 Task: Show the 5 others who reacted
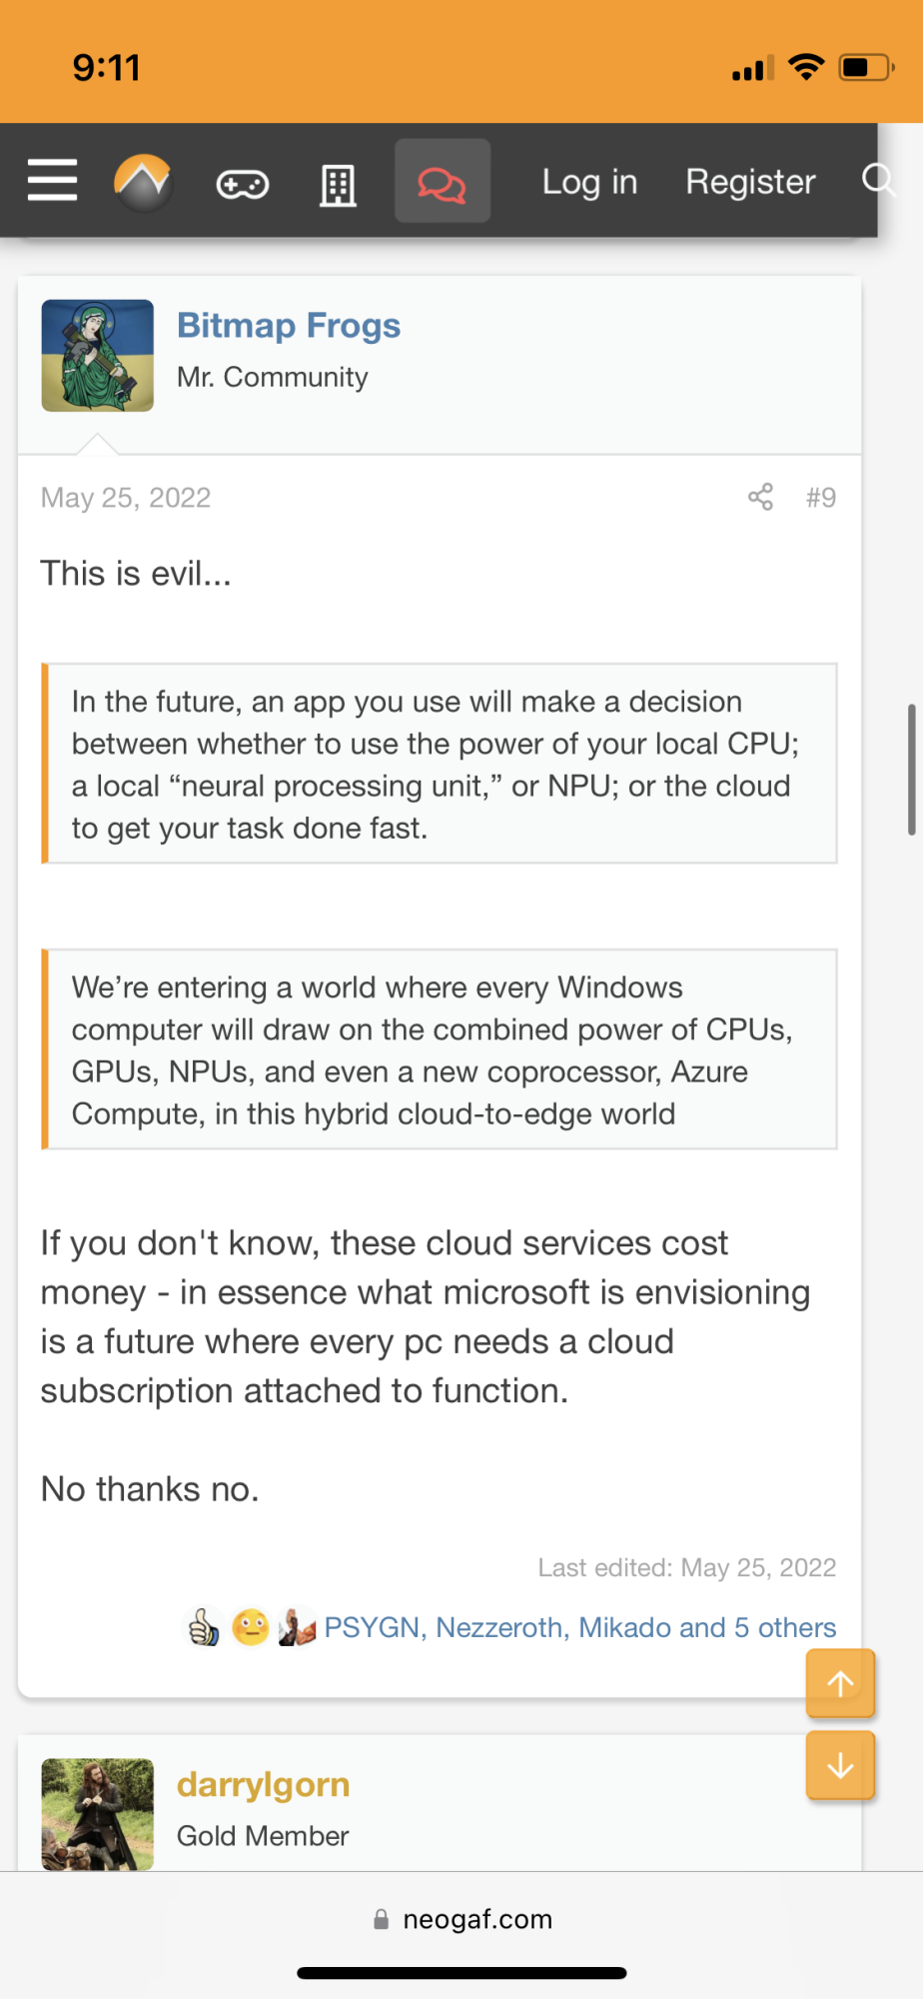[784, 1627]
